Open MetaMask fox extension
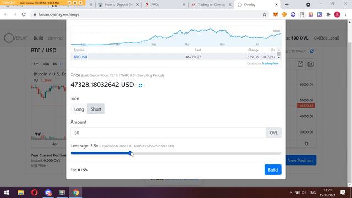 [x=275, y=14]
